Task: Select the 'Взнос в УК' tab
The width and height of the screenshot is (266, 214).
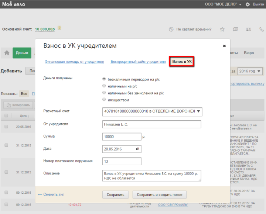Action: (x=182, y=62)
